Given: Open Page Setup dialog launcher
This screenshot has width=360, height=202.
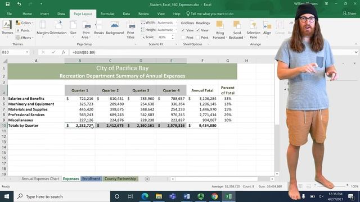Looking at the screenshot, I should (x=136, y=44).
